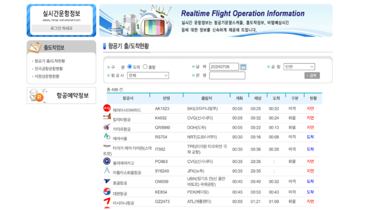Screen dimensions: 374x210
Task: Click the Polar Air Cargo logo in PO963 row
Action: coord(107,161)
